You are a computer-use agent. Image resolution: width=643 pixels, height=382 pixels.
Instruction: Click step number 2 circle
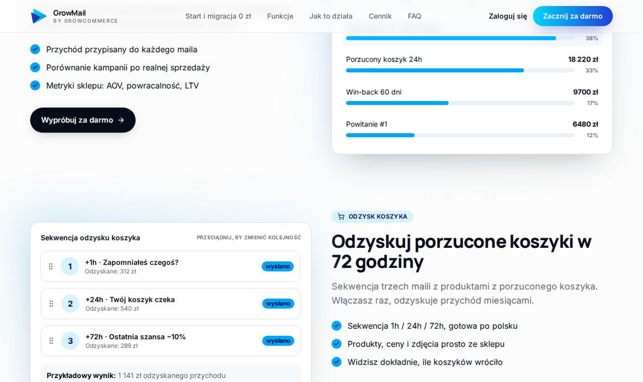click(x=70, y=304)
